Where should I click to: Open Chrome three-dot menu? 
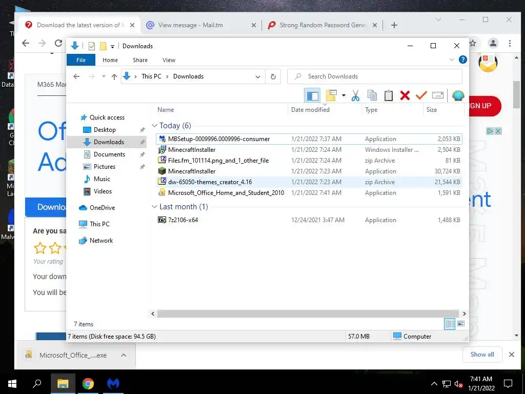(x=510, y=43)
